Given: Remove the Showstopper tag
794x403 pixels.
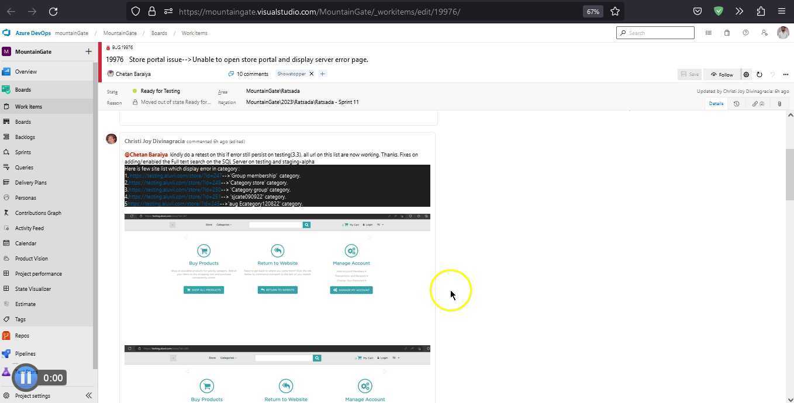Looking at the screenshot, I should click(312, 74).
